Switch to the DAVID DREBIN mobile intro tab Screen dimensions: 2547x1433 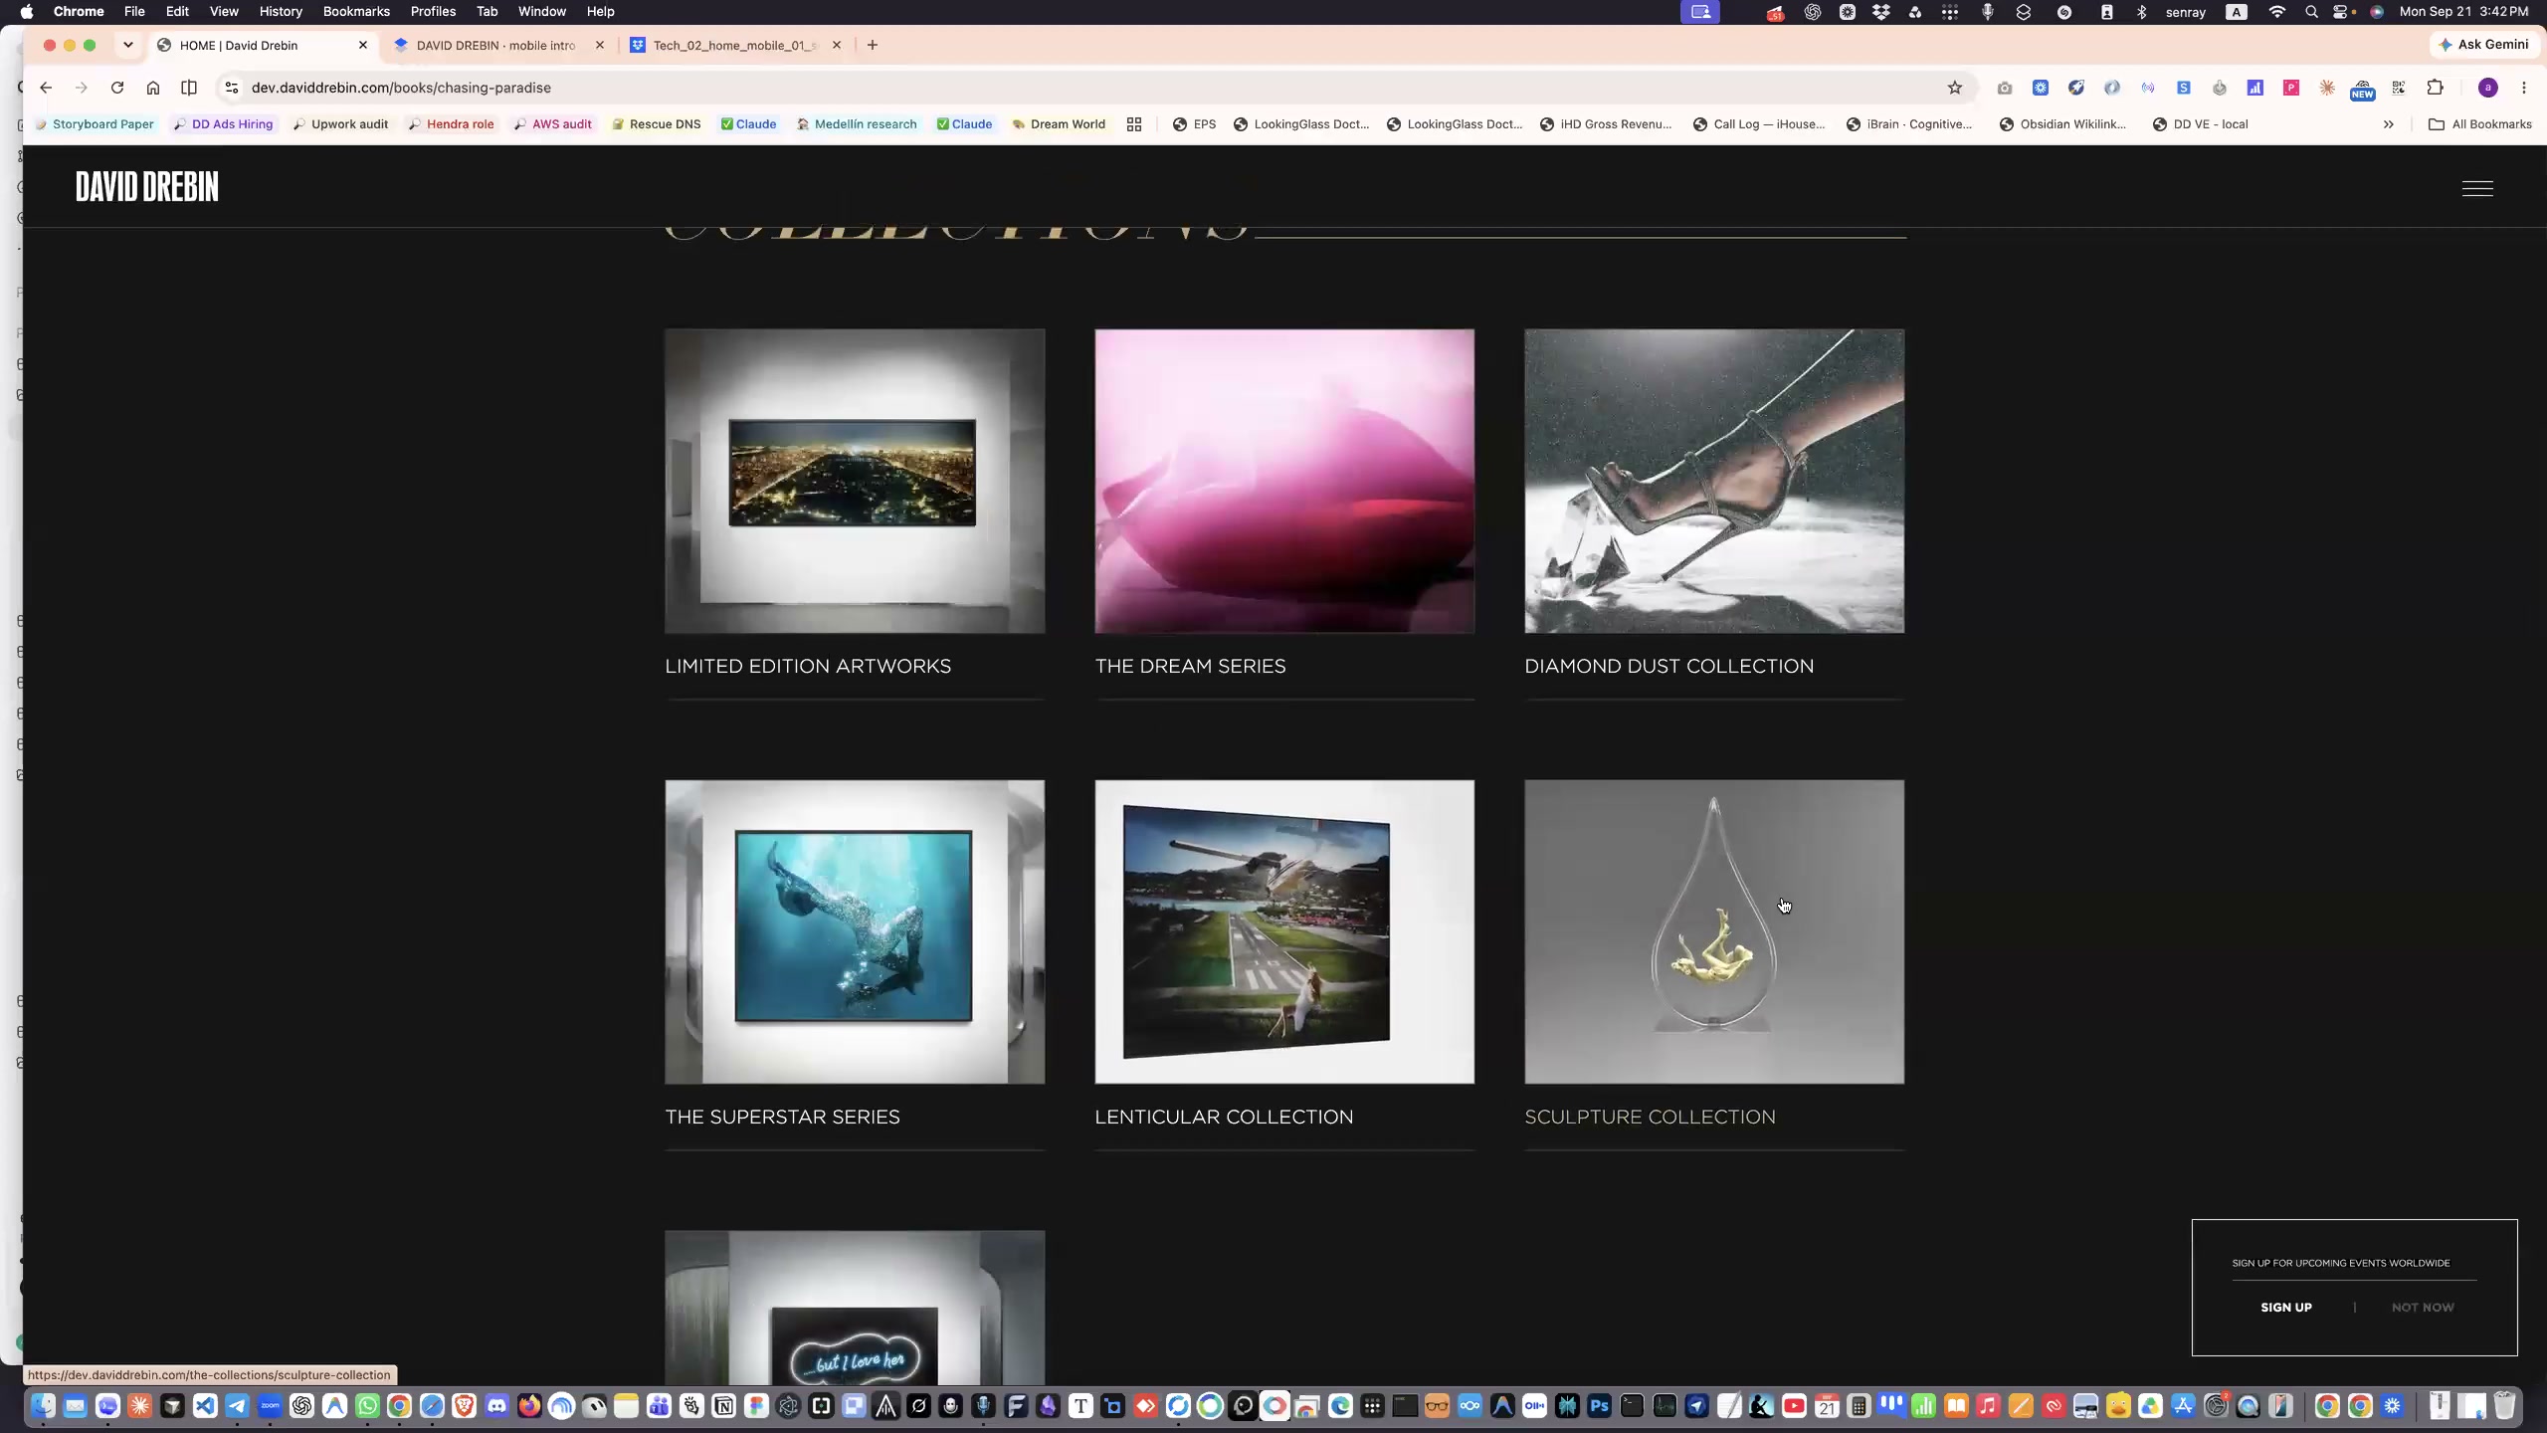point(496,45)
